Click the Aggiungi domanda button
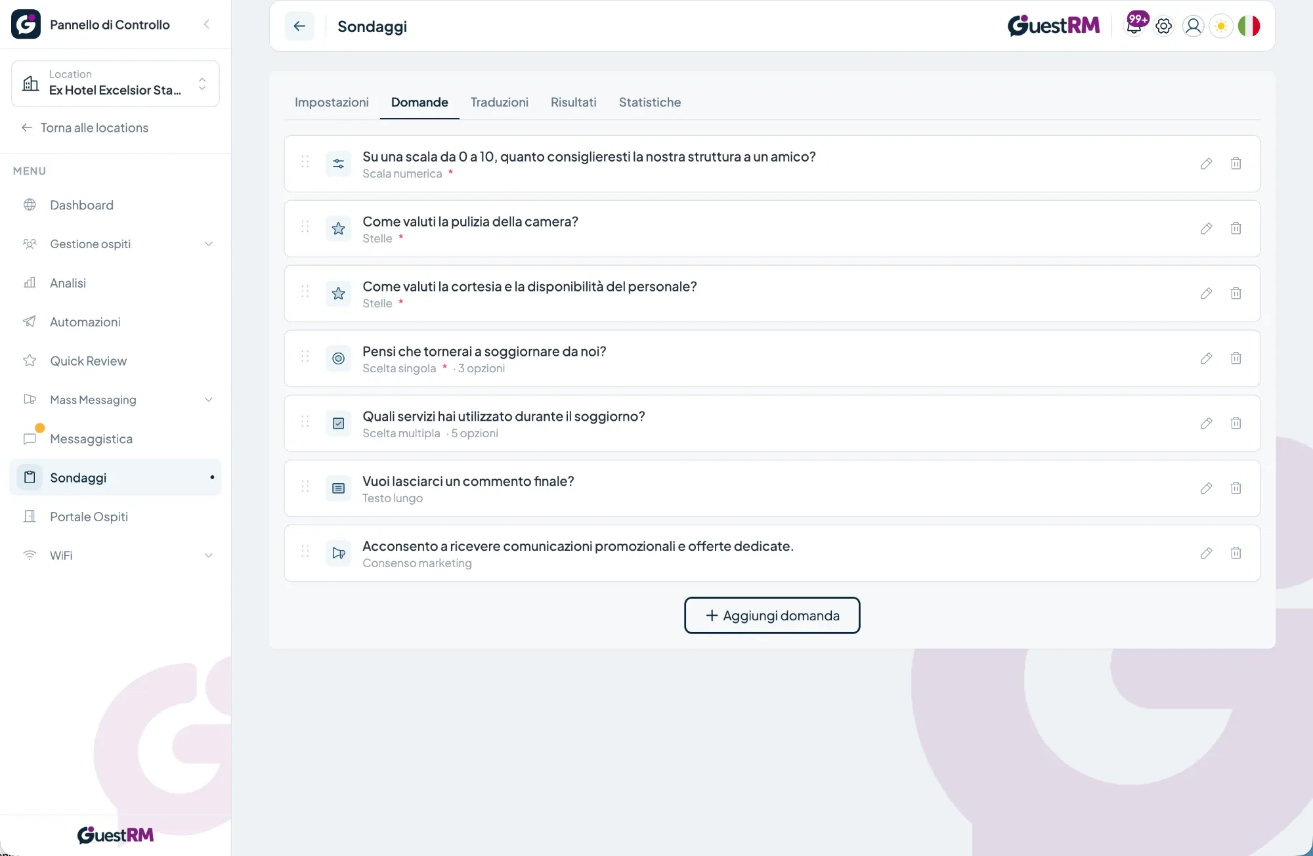1313x856 pixels. tap(772, 615)
